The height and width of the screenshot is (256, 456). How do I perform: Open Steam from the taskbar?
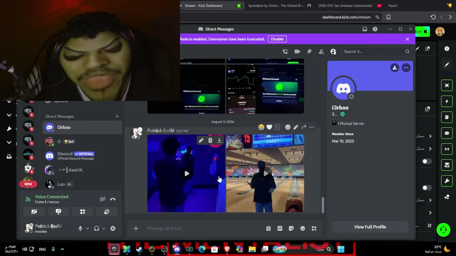[139, 249]
